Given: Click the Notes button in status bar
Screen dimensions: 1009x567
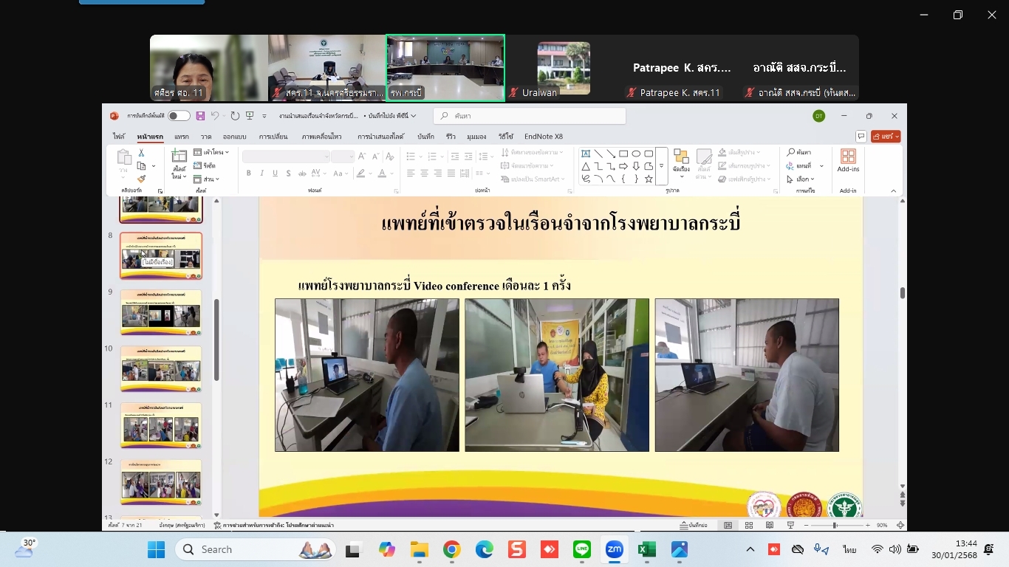Looking at the screenshot, I should pyautogui.click(x=694, y=525).
